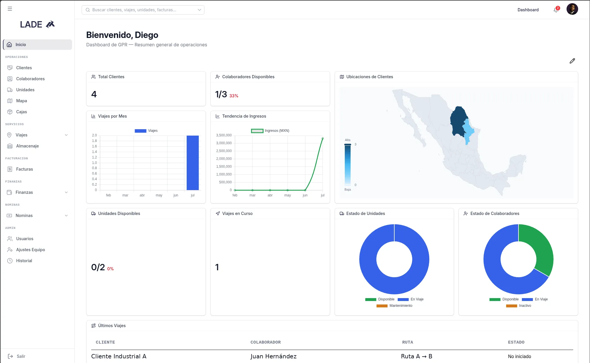590x363 pixels.
Task: Go to Inicio in sidebar
Action: pyautogui.click(x=38, y=45)
